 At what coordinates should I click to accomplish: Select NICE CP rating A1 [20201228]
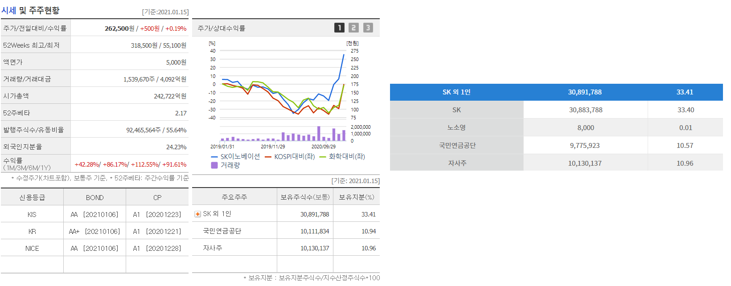(x=157, y=249)
